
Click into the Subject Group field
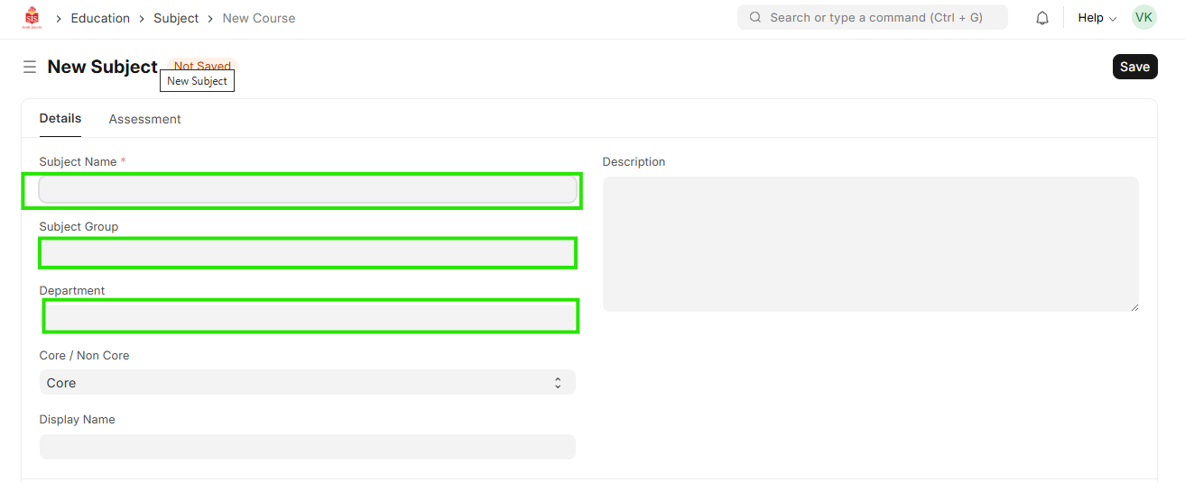(307, 254)
